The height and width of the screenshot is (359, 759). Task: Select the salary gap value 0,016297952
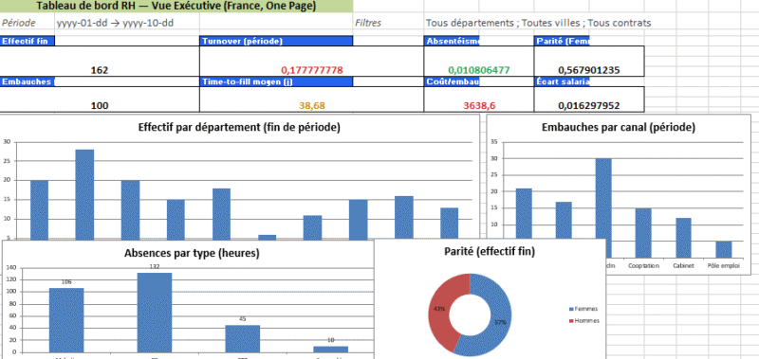(588, 105)
